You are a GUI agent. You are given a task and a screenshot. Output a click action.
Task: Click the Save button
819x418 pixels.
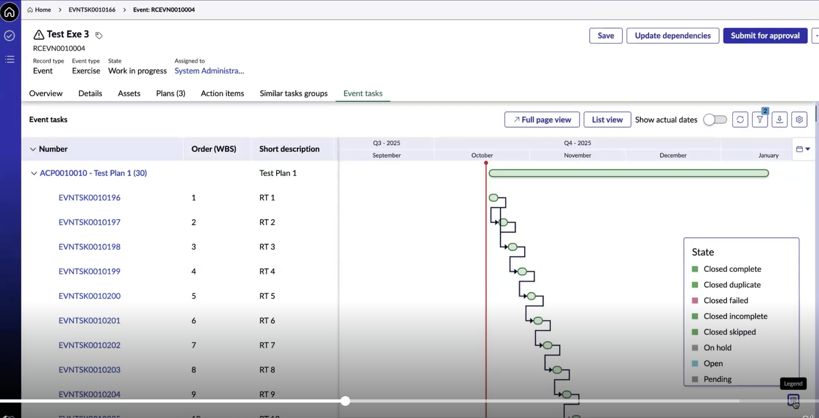(x=606, y=36)
